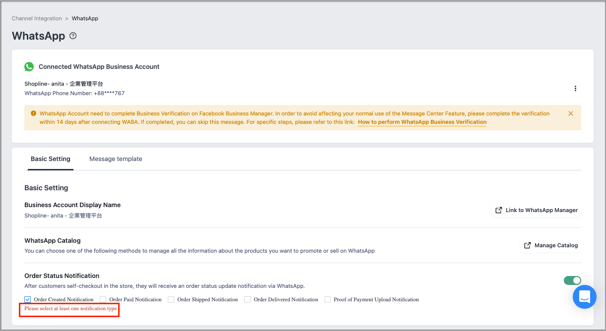Open the three-dot menu for connected account

tap(575, 89)
